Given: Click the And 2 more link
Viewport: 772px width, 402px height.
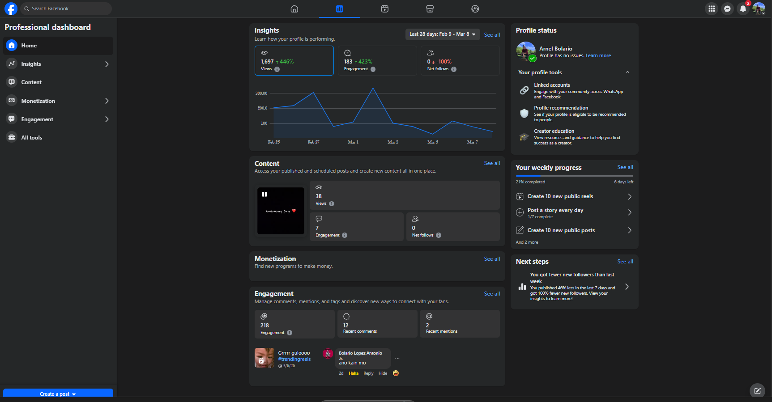Looking at the screenshot, I should click(x=527, y=242).
